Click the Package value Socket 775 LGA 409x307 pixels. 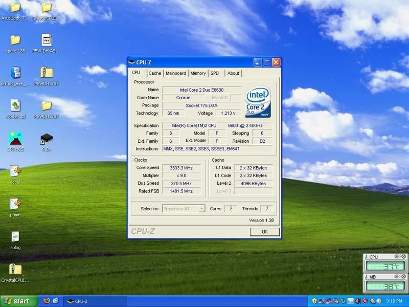(201, 105)
